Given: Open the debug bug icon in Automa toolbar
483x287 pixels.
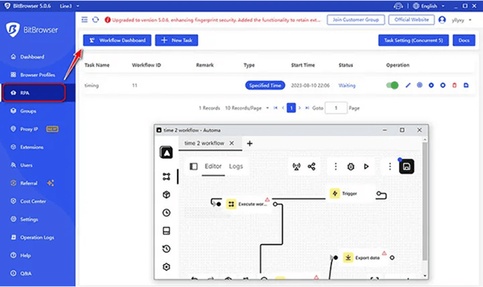Looking at the screenshot, I should click(351, 167).
